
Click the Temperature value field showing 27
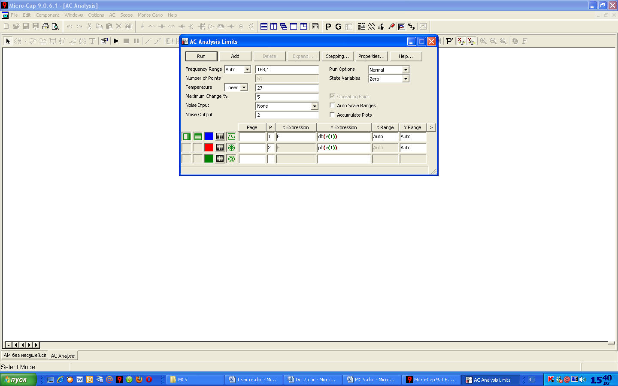[x=287, y=87]
